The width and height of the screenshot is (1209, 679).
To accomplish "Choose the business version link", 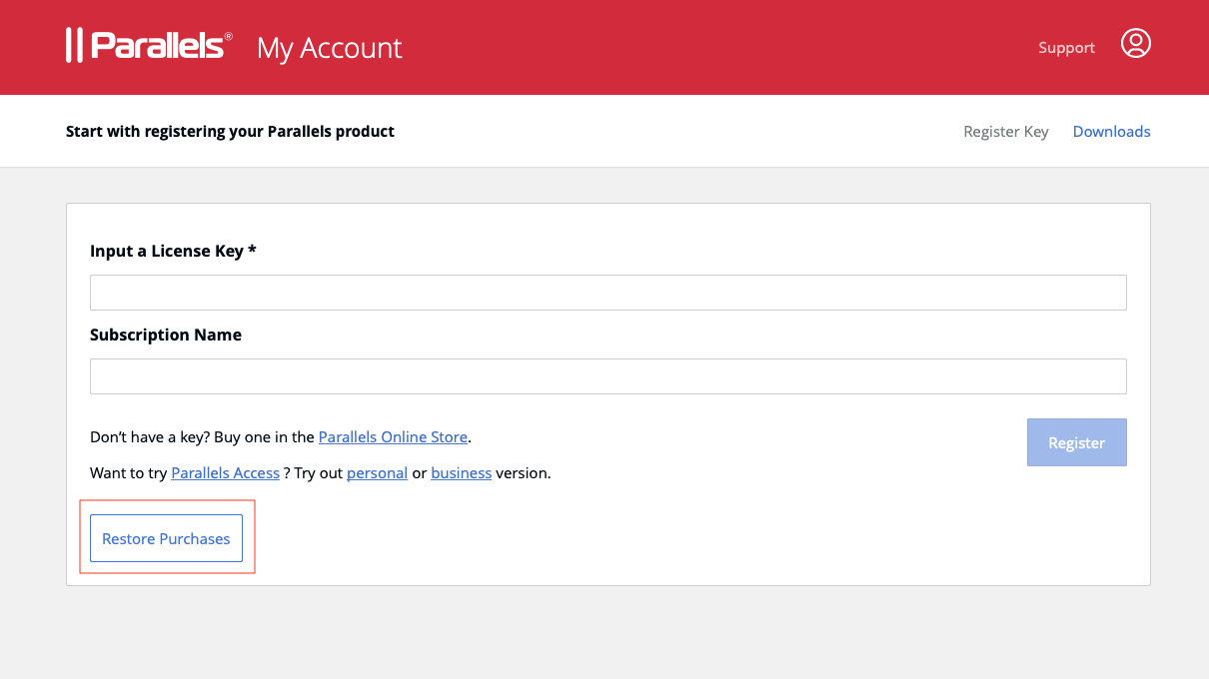I will click(x=461, y=473).
